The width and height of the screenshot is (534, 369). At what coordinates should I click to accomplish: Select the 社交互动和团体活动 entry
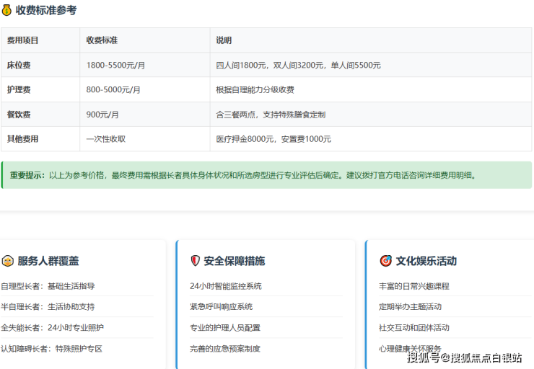point(413,328)
